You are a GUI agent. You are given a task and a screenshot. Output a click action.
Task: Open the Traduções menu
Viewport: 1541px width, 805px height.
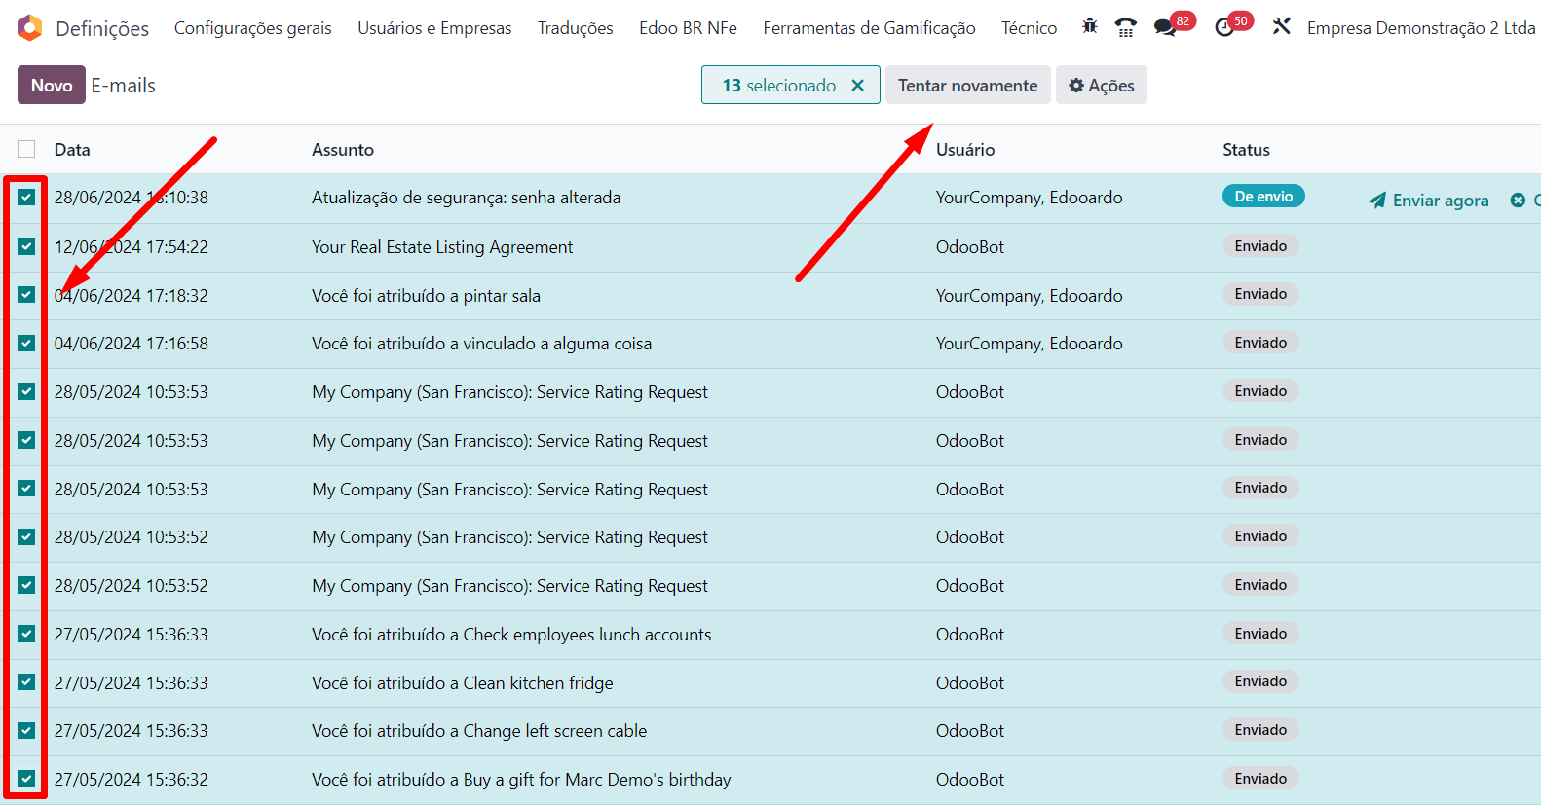576,28
